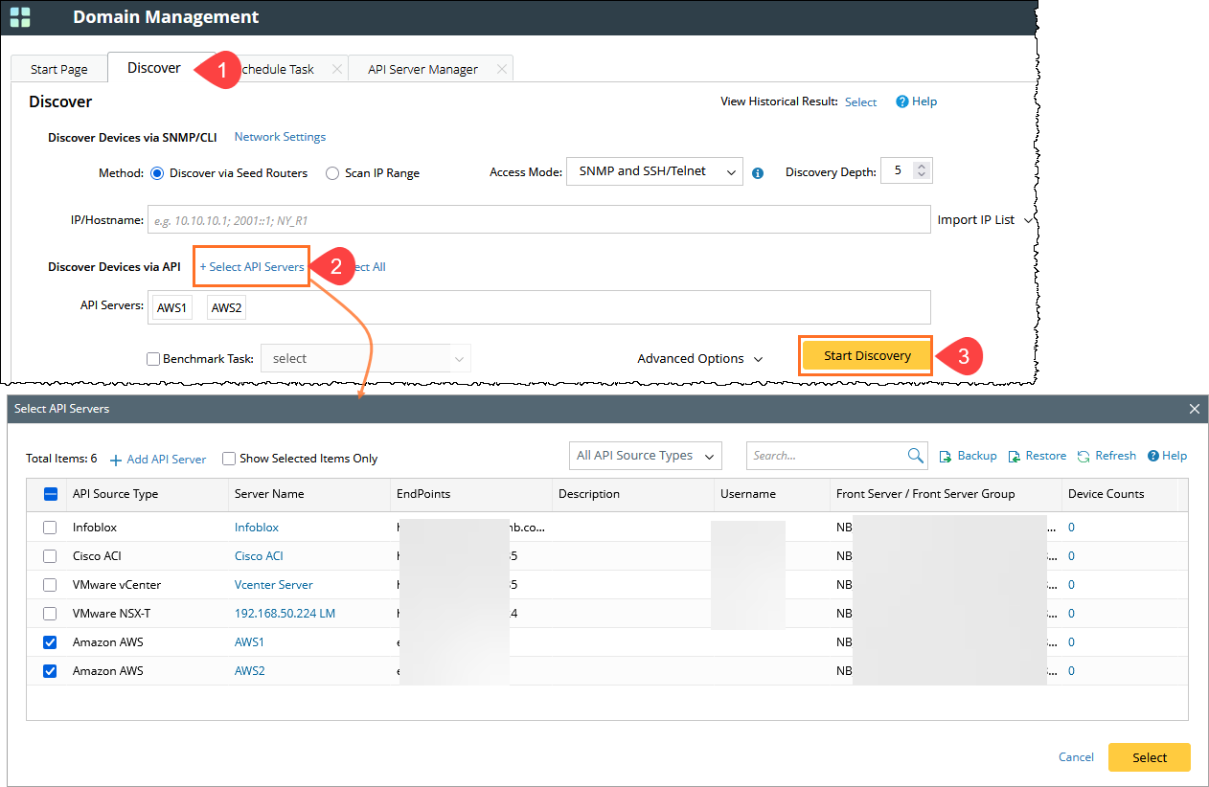The height and width of the screenshot is (787, 1209).
Task: Click the info icon next to Access Mode
Action: pyautogui.click(x=757, y=172)
